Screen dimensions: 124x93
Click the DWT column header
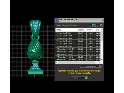(90, 30)
